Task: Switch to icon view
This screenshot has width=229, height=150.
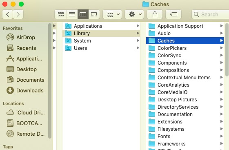Action: (60, 14)
